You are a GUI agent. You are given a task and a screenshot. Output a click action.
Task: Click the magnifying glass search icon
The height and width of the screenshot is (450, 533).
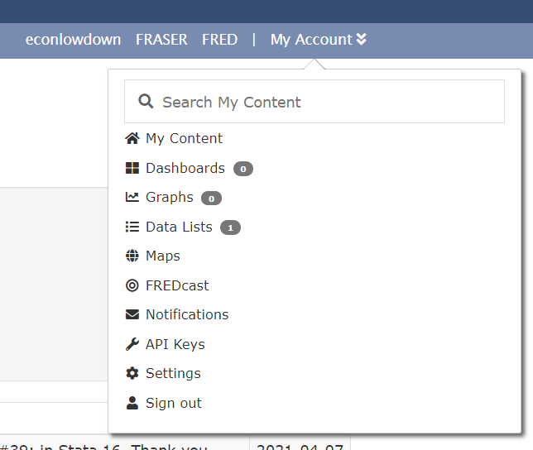point(146,101)
